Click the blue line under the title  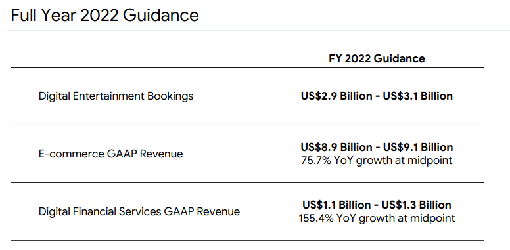pyautogui.click(x=258, y=30)
